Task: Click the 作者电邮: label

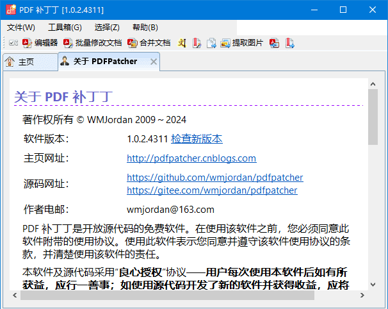Action: tap(46, 210)
